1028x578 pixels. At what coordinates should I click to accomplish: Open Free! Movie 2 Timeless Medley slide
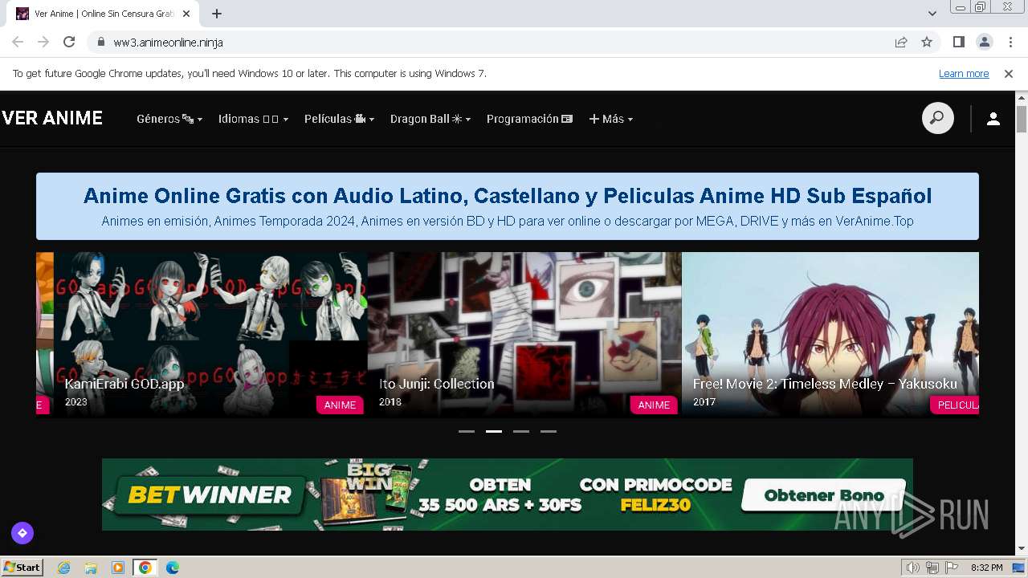[x=830, y=334]
